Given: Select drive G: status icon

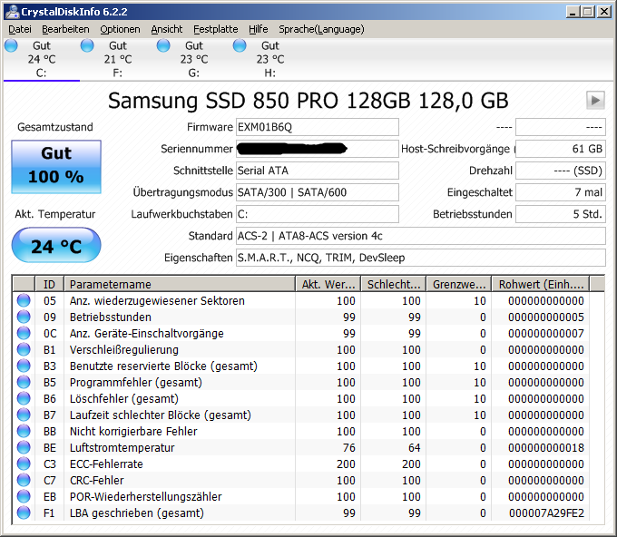Looking at the screenshot, I should pos(163,45).
